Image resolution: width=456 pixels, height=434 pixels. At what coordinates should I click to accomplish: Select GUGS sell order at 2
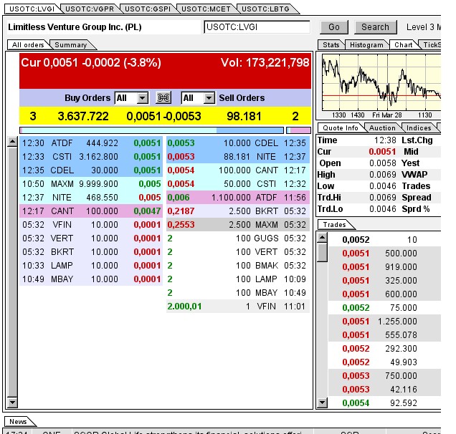tap(238, 238)
